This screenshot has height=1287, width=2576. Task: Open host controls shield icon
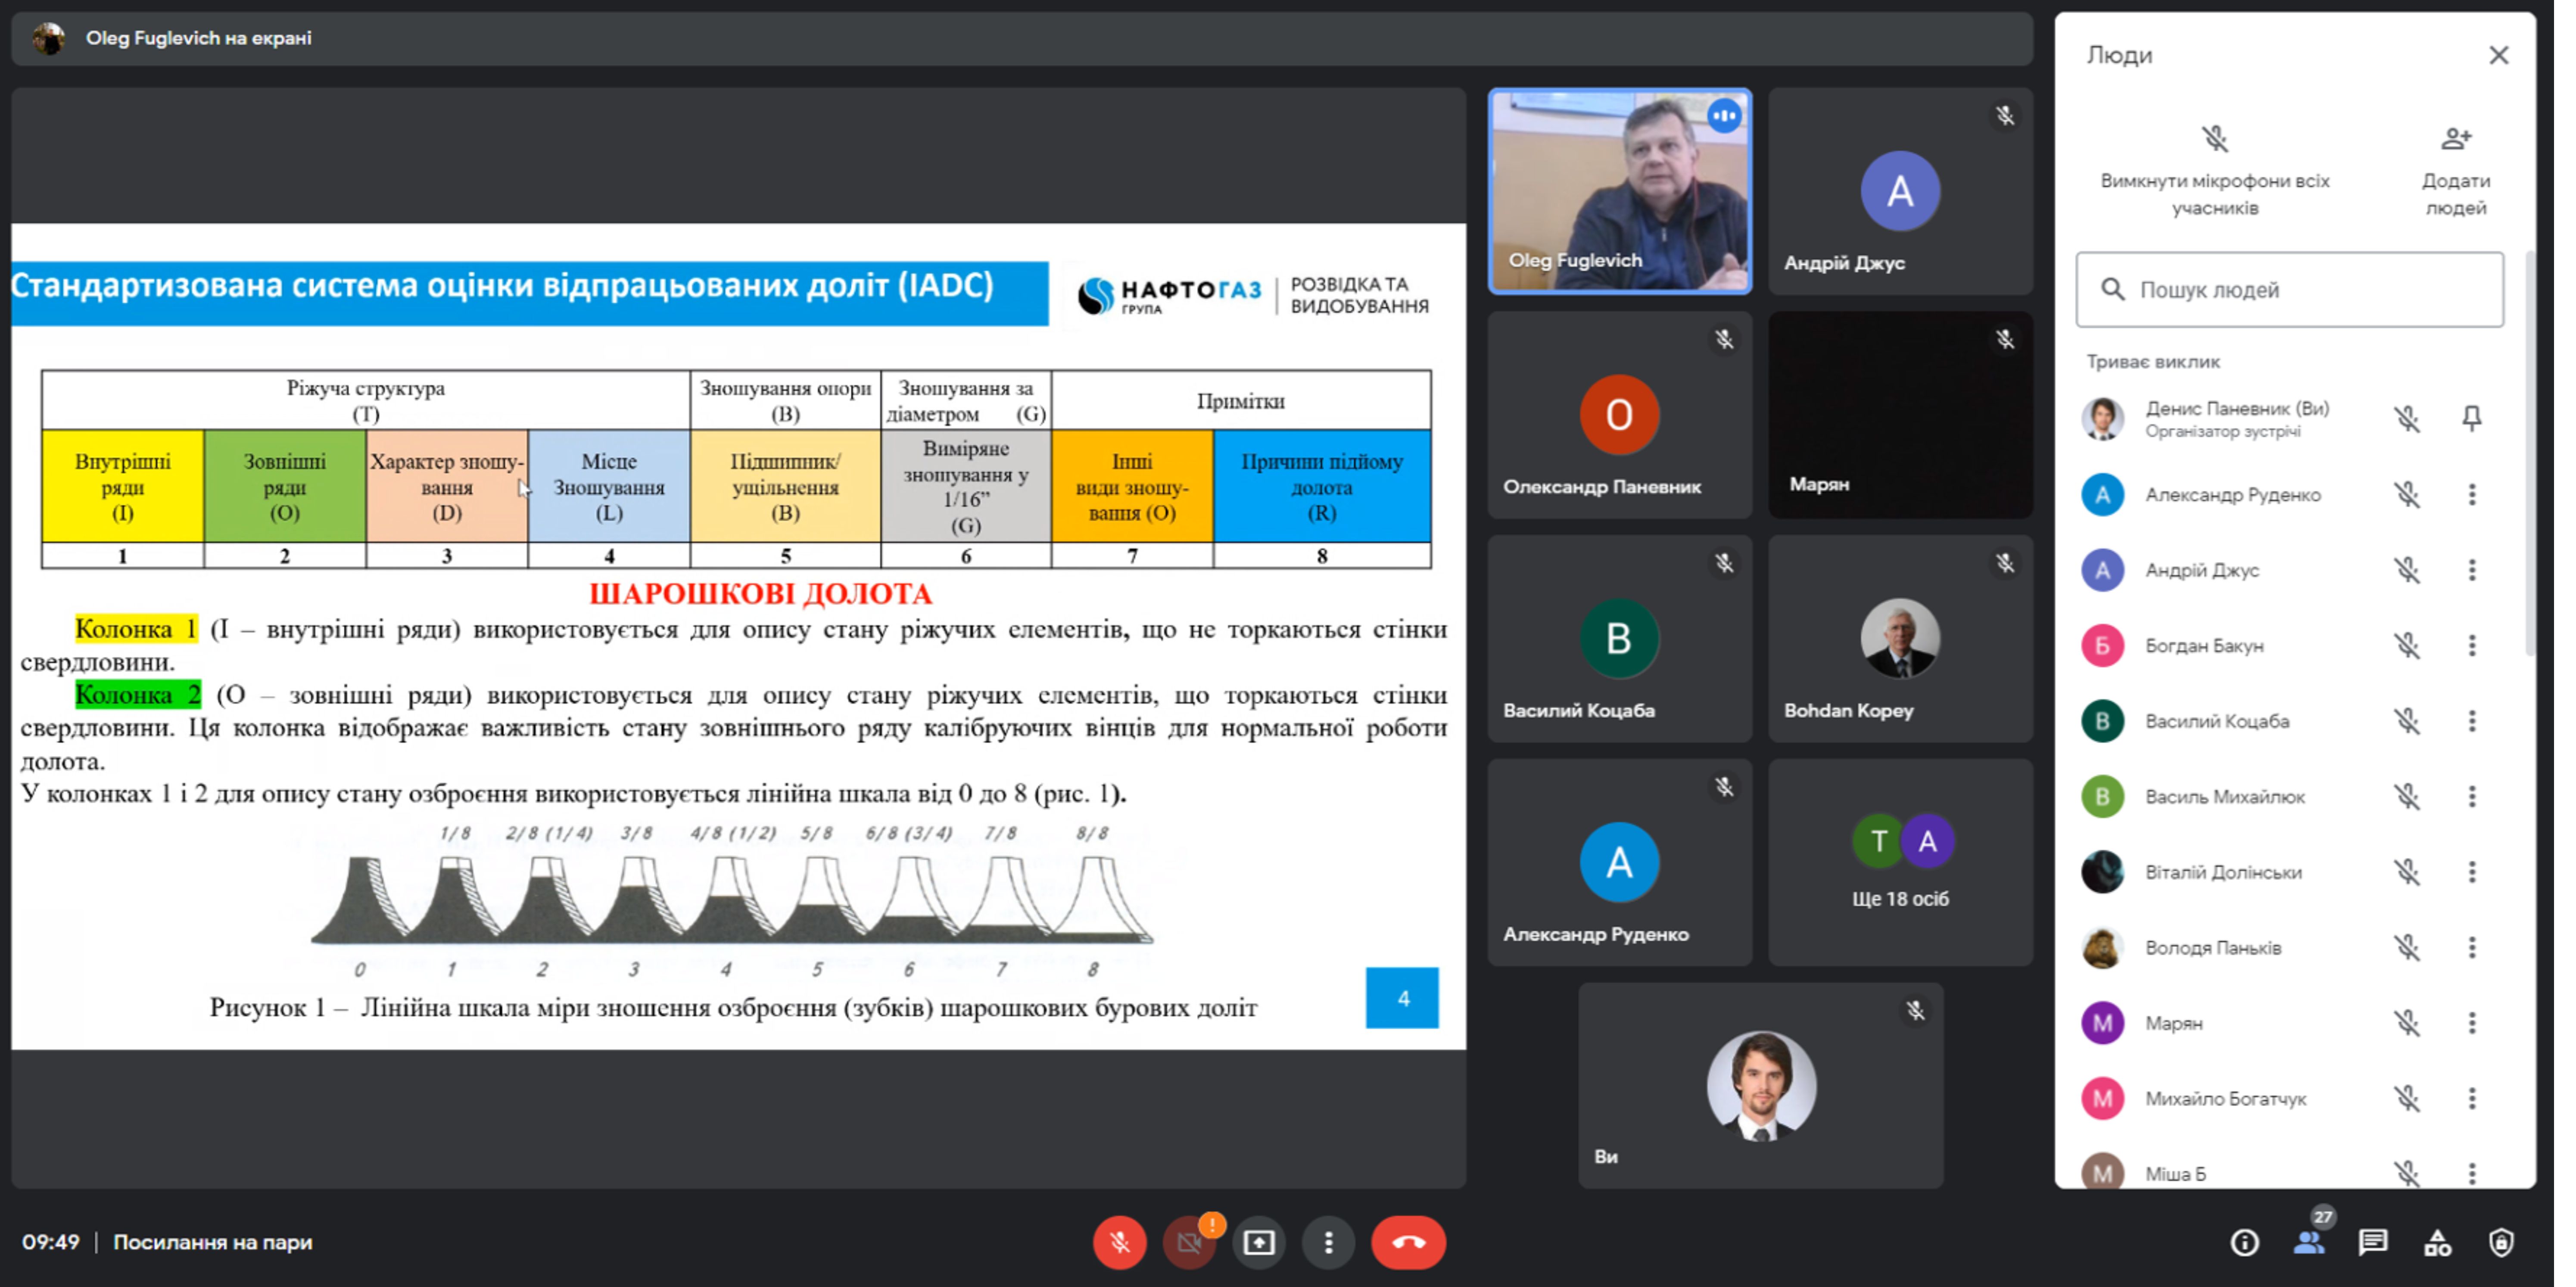pos(2501,1242)
